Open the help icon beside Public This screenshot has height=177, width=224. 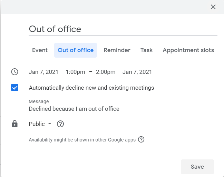point(60,124)
